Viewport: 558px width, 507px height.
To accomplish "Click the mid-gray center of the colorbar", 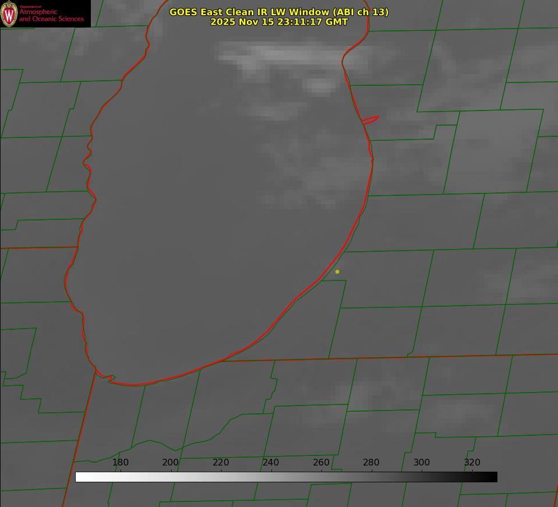I will pos(286,477).
